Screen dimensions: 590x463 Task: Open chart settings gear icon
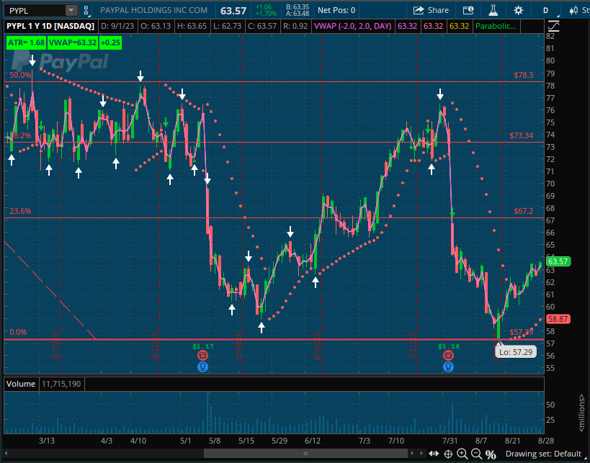coord(518,11)
